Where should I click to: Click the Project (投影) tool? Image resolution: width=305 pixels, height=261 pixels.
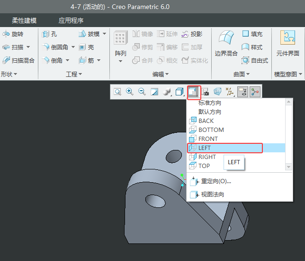pyautogui.click(x=192, y=34)
